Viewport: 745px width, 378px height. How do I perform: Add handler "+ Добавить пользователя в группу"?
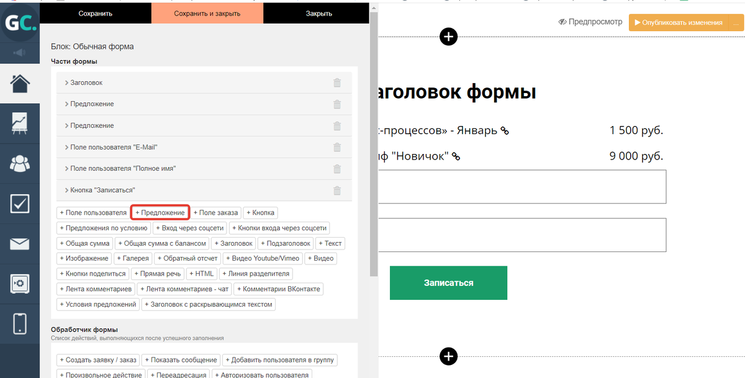coord(280,360)
